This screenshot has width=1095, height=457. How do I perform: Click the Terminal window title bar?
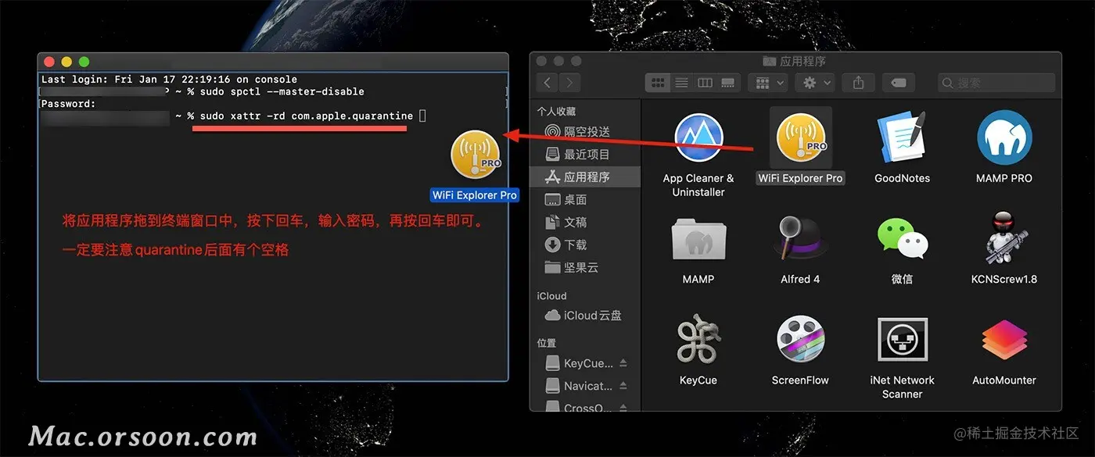point(273,62)
